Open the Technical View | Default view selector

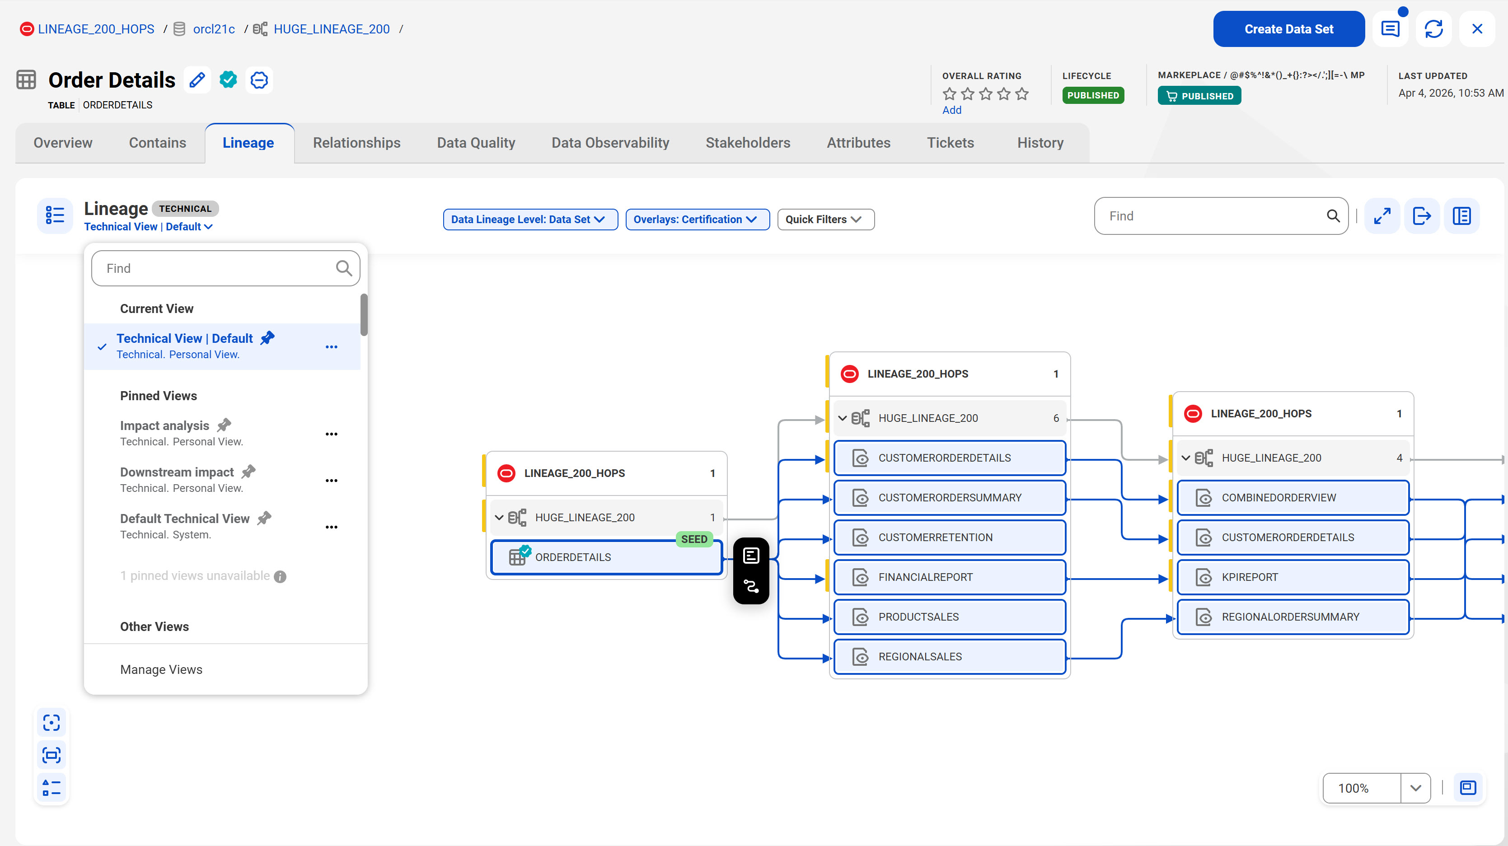coord(148,227)
